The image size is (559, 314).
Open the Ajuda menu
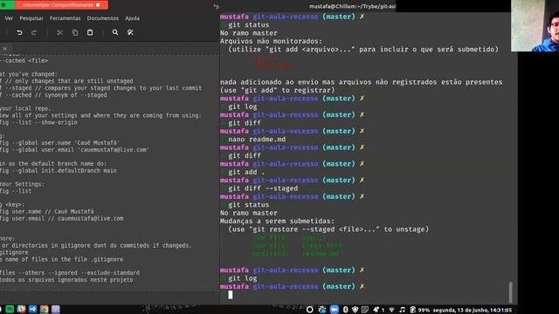(x=132, y=18)
